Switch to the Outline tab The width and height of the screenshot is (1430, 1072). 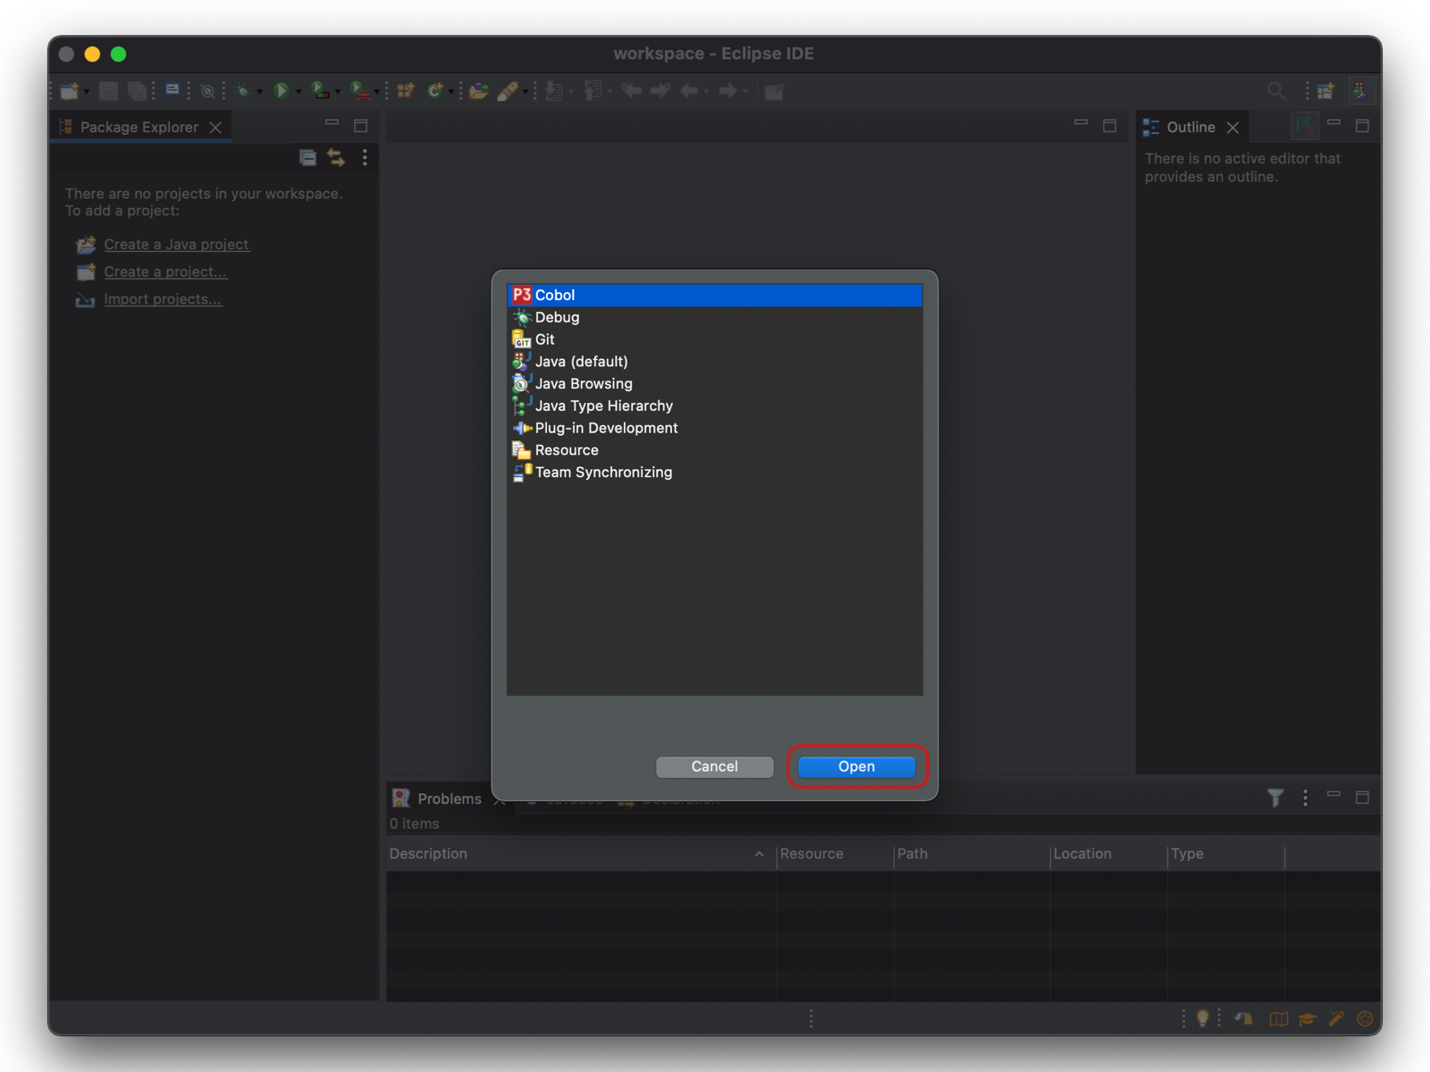[1190, 127]
